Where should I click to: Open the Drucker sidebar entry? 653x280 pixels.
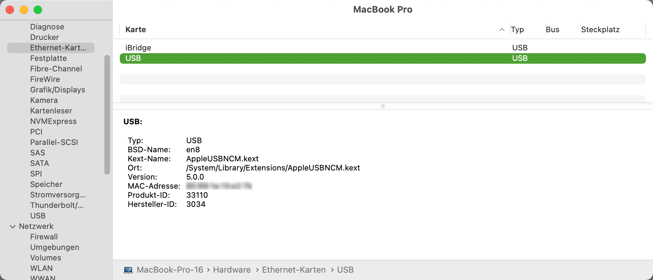coord(44,37)
